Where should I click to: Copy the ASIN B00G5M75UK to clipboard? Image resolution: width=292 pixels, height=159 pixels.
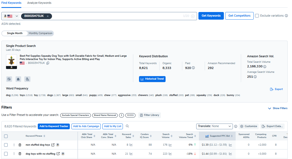click(48, 63)
